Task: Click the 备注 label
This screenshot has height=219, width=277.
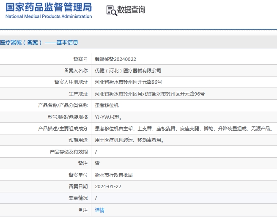Action: (x=83, y=163)
